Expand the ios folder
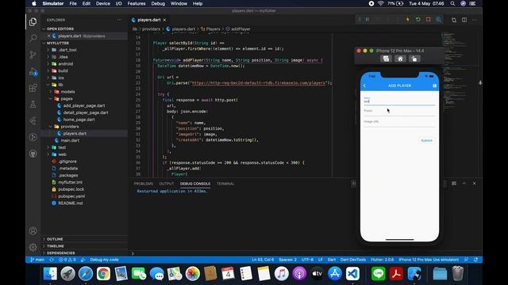This screenshot has height=285, width=508. pyautogui.click(x=61, y=78)
